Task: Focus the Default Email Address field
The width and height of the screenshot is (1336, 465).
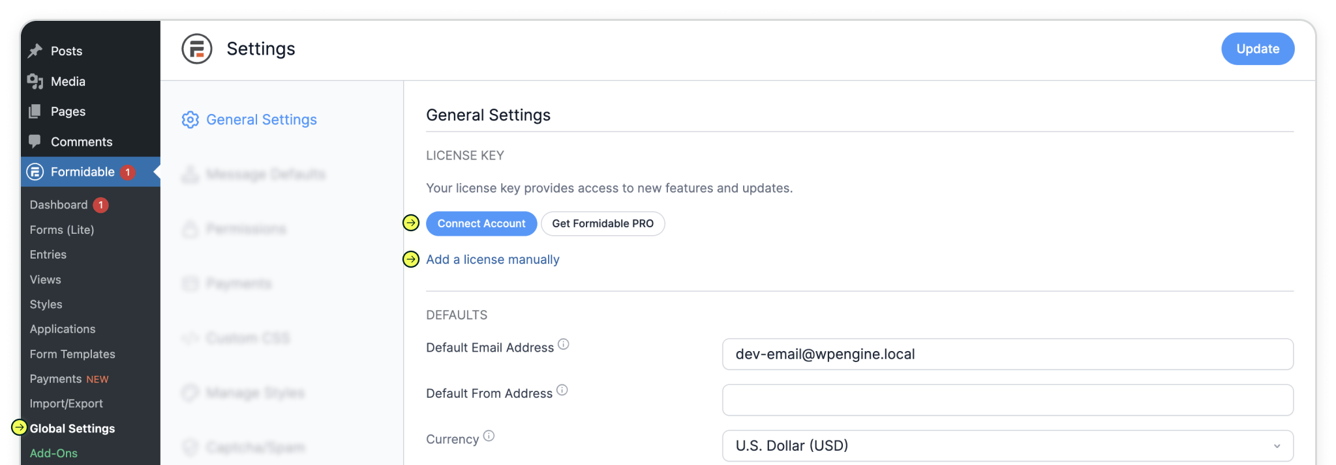Action: [1007, 354]
